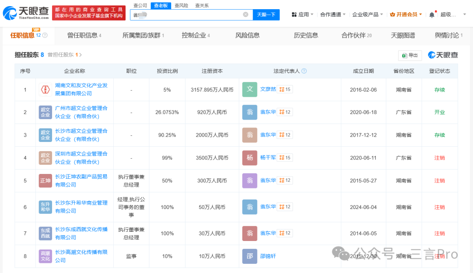Expand the 应用 dropdown menu
The height and width of the screenshot is (273, 473).
(303, 14)
